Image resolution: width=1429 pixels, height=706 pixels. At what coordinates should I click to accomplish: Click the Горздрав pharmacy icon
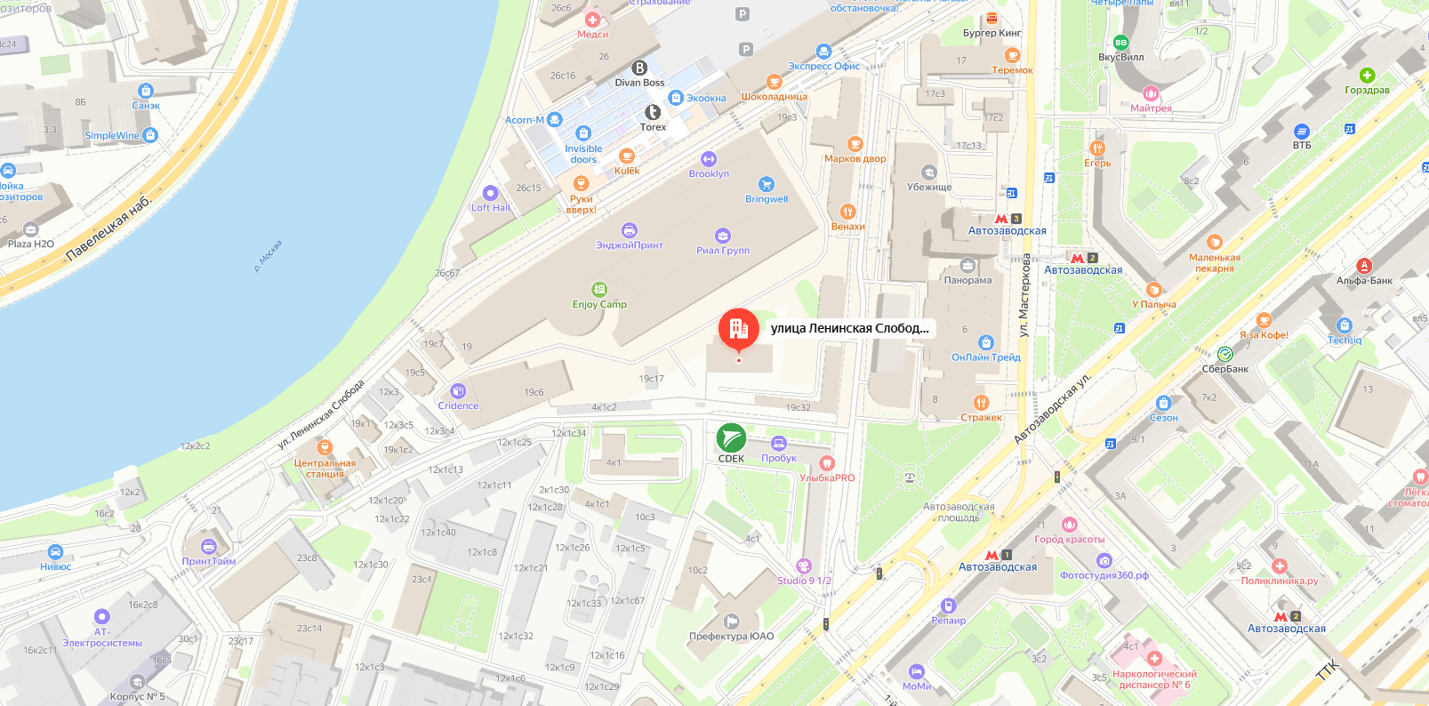(1367, 76)
